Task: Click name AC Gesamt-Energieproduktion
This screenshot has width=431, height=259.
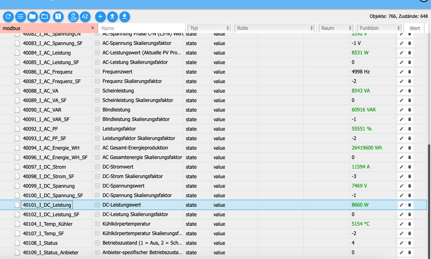Action: (135, 148)
